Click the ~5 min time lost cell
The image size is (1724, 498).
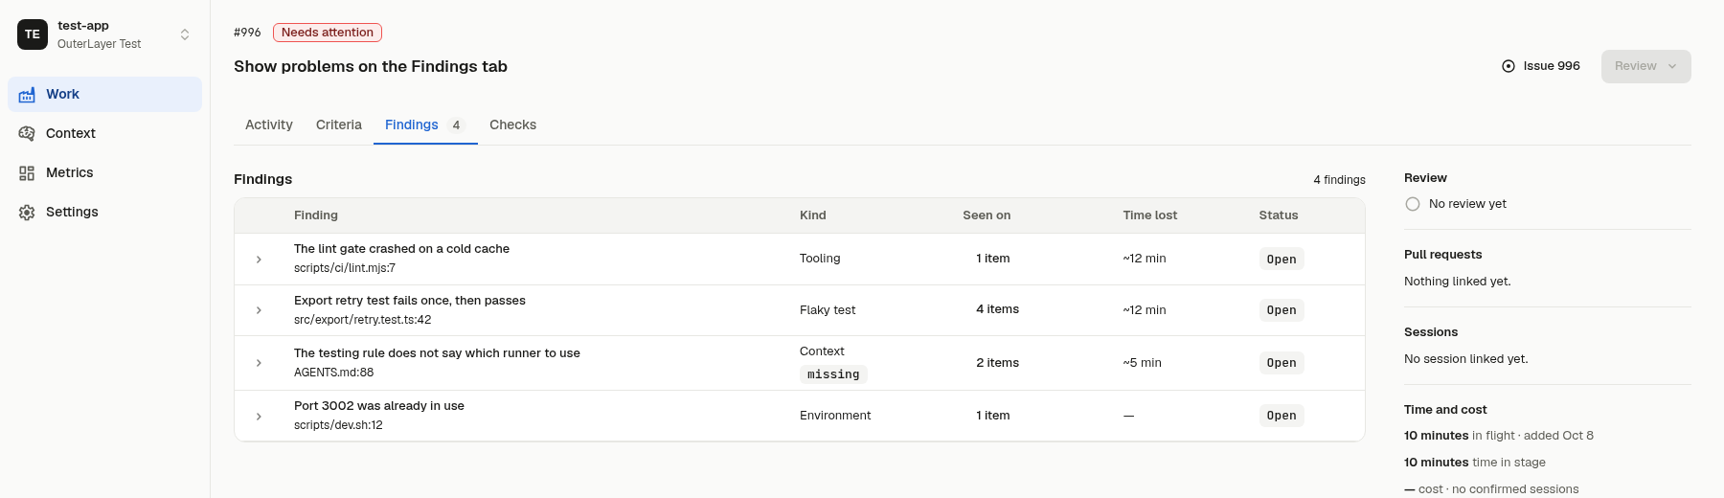click(1142, 363)
